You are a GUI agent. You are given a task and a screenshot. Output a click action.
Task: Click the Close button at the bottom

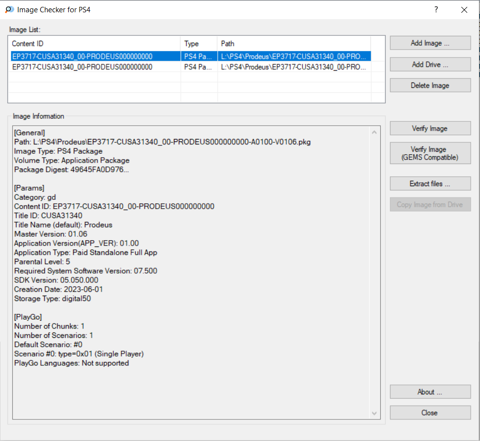pyautogui.click(x=430, y=413)
